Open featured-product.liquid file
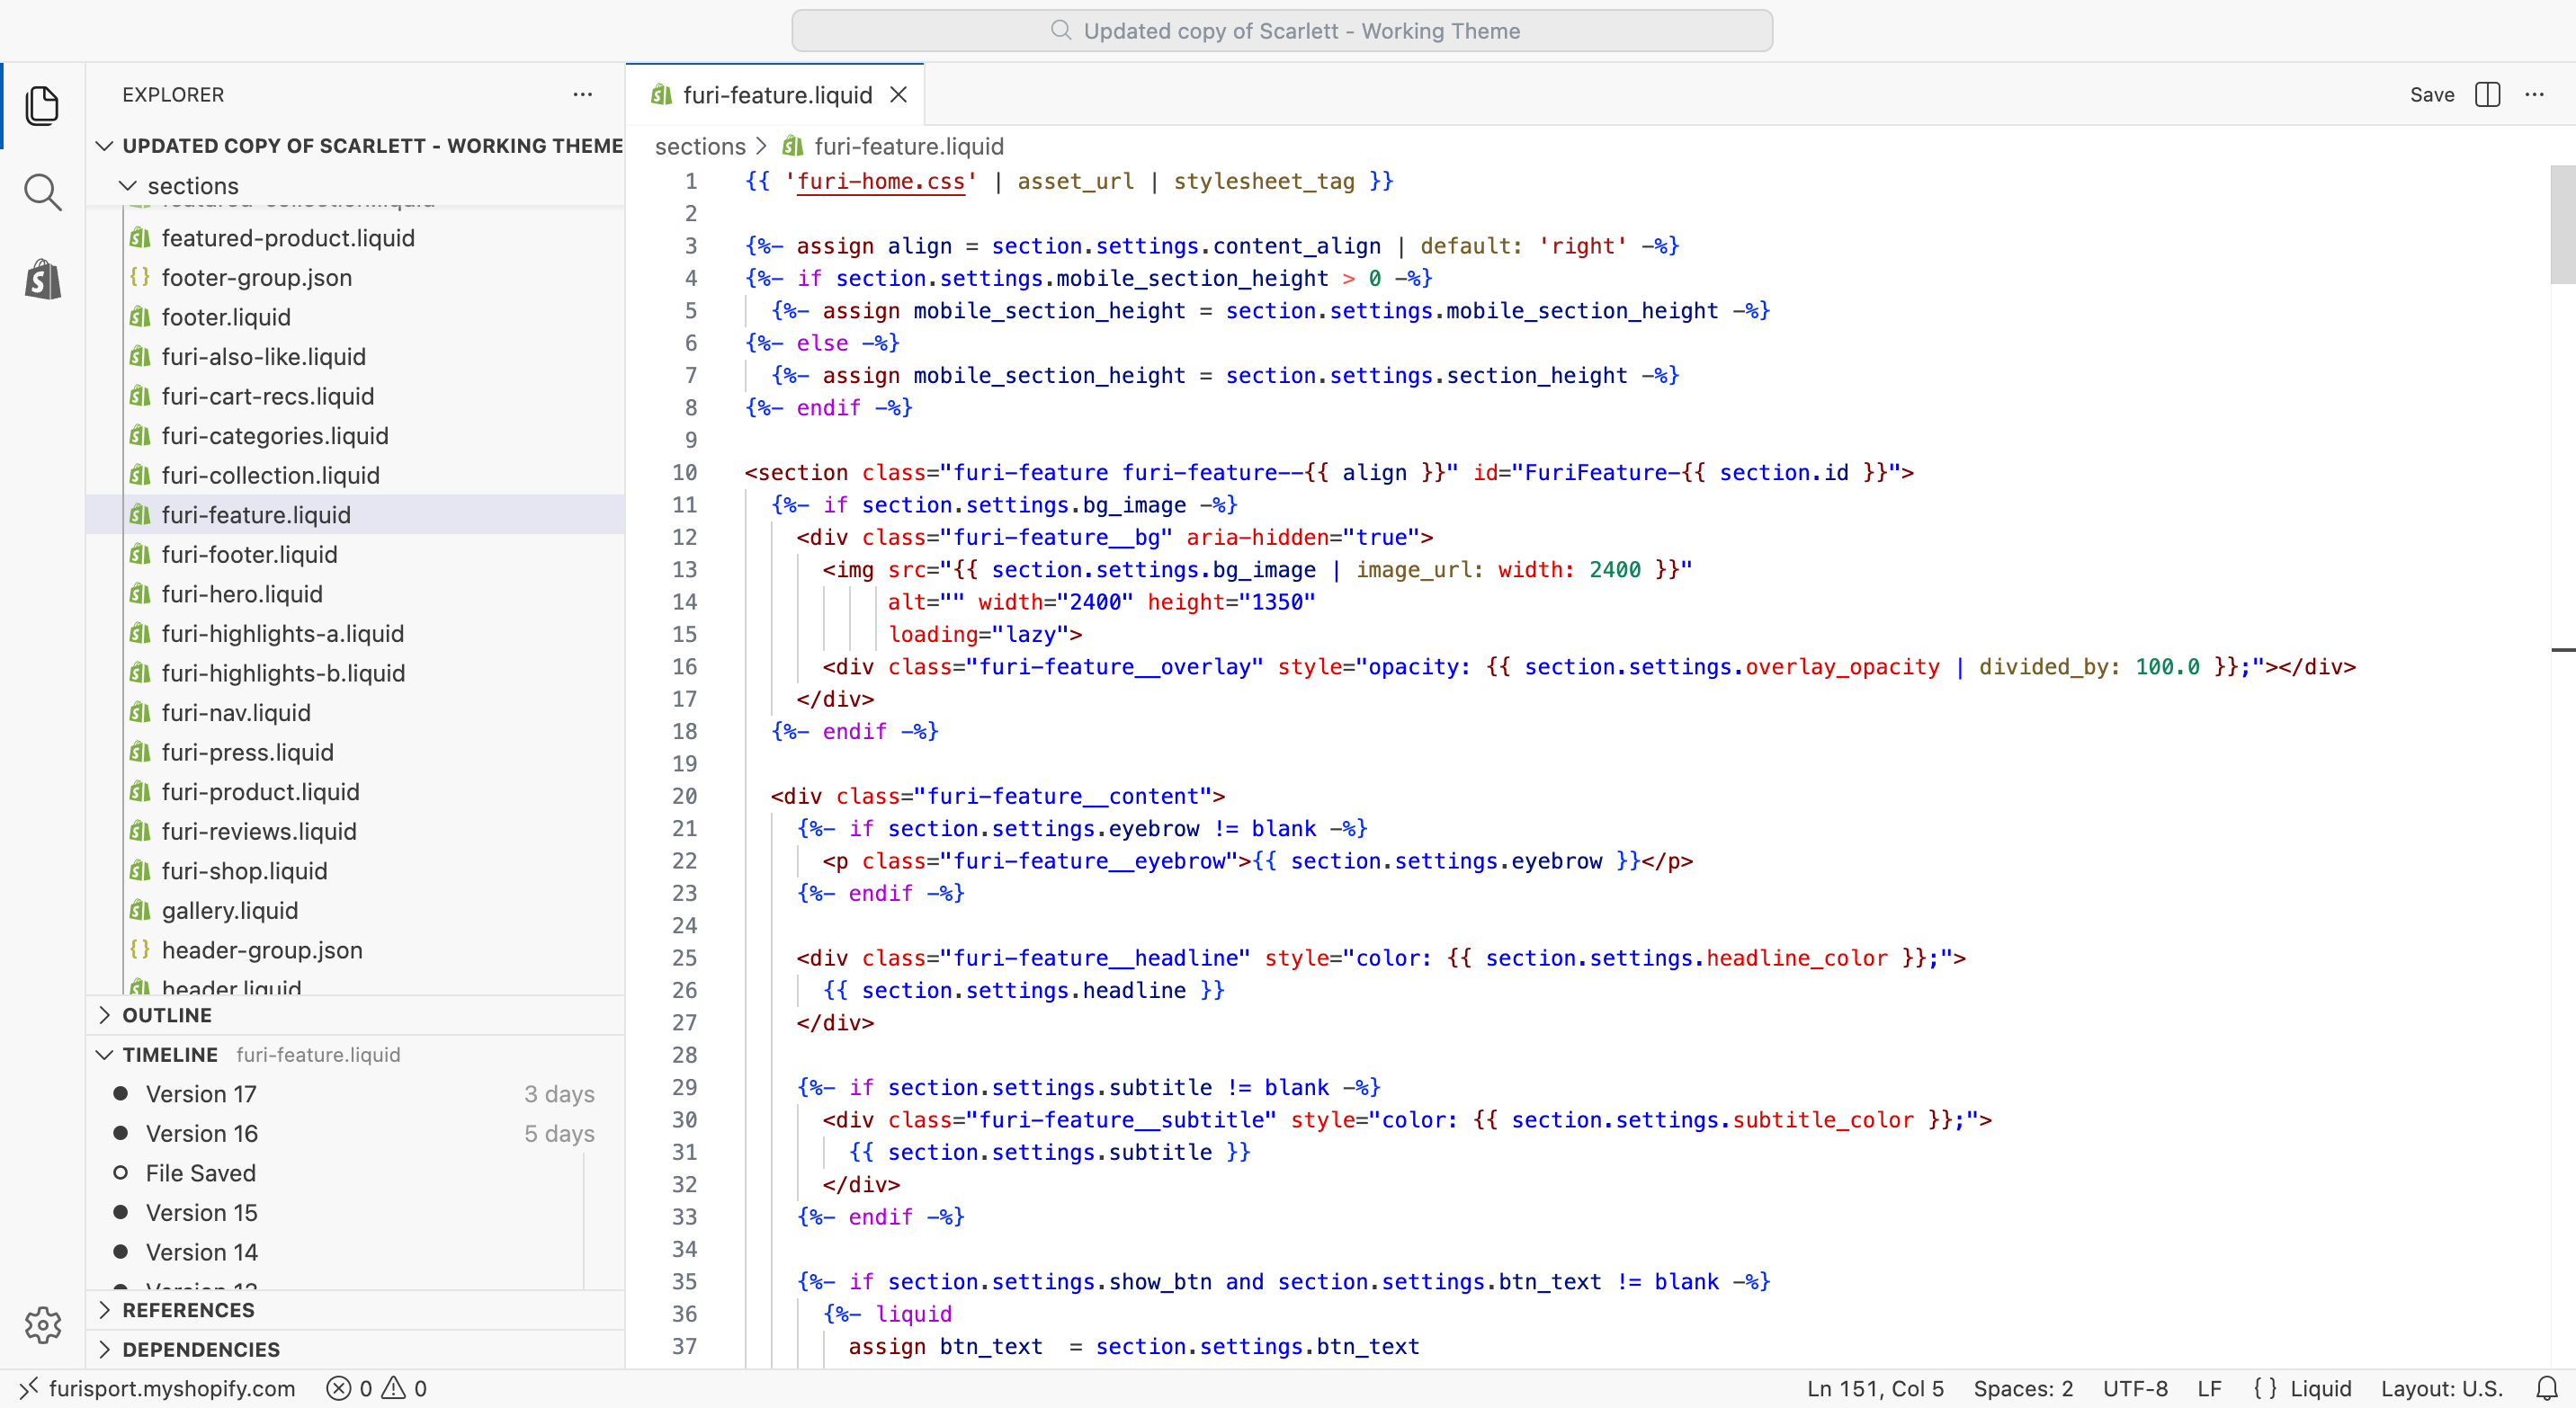Viewport: 2576px width, 1408px height. click(356, 238)
